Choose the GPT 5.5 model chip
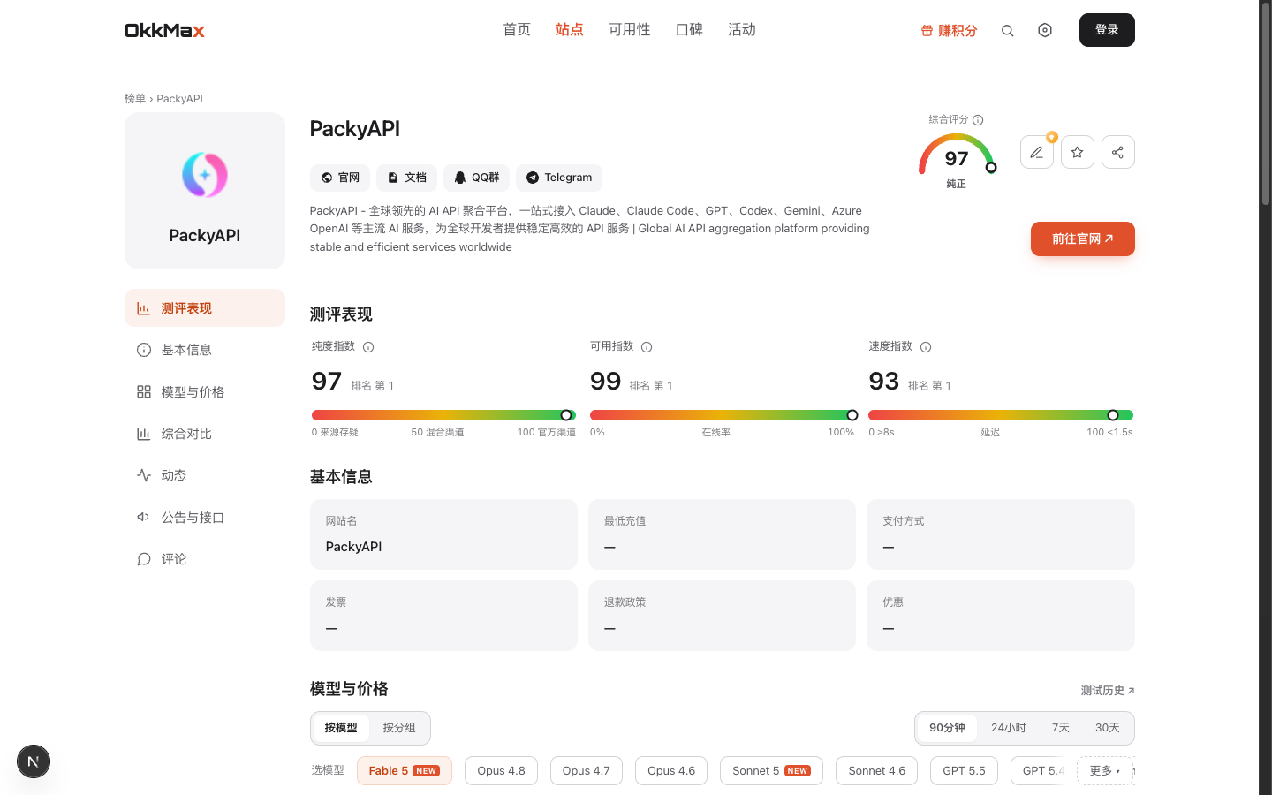 [964, 770]
